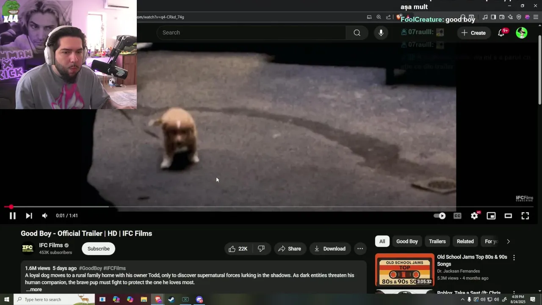The height and width of the screenshot is (305, 542).
Task: Click the browser share page icon
Action: 388,17
